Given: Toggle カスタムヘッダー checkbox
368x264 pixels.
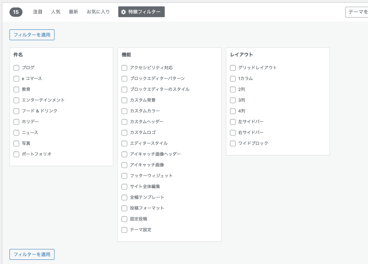Looking at the screenshot, I should tap(124, 122).
